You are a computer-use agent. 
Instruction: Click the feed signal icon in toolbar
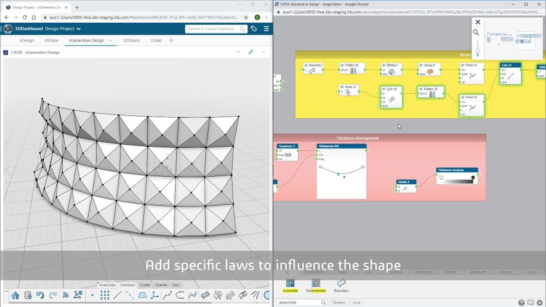(x=65, y=296)
